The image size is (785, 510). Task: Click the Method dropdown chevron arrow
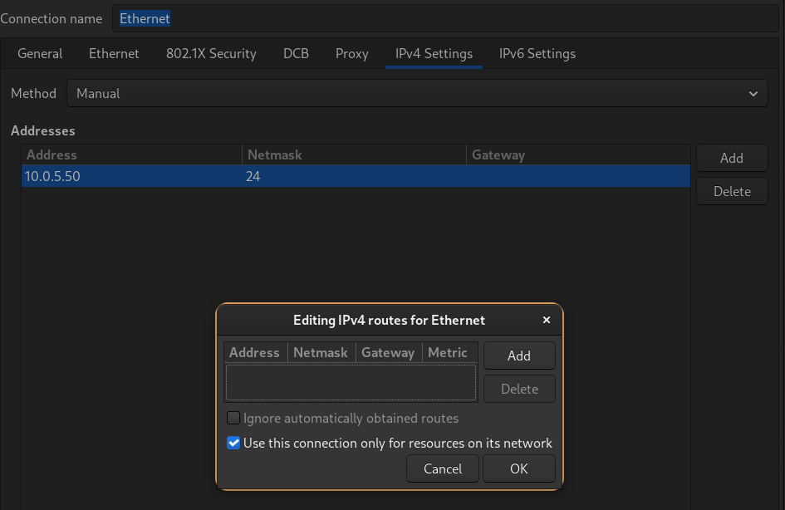753,93
